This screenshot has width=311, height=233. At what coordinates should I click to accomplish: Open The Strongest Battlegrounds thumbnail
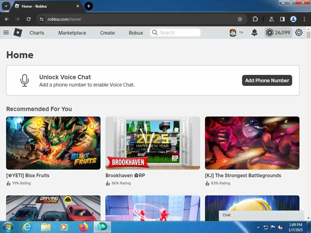tap(252, 143)
